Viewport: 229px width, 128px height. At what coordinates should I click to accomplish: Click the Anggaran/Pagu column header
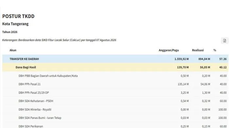coord(169,50)
